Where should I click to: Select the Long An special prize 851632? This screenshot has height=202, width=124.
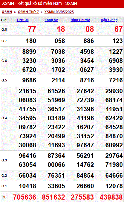coord(53,197)
